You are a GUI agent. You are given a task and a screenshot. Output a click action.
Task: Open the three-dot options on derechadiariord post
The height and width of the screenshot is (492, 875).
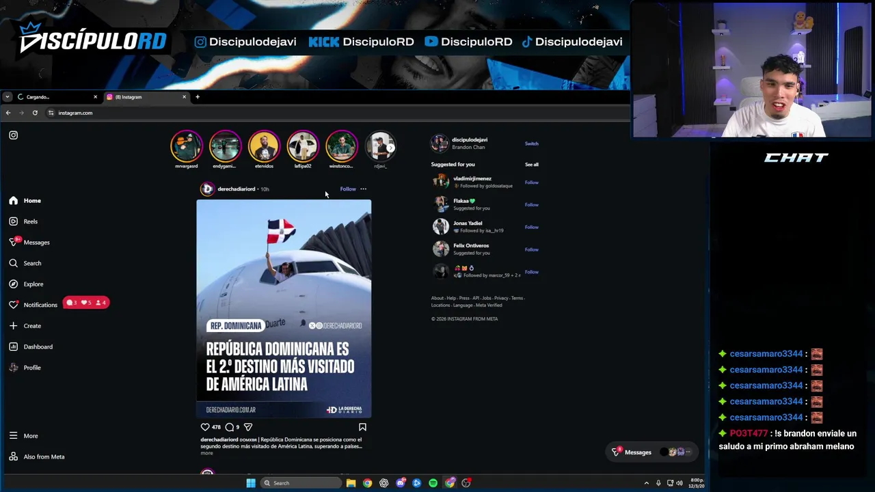(x=363, y=189)
